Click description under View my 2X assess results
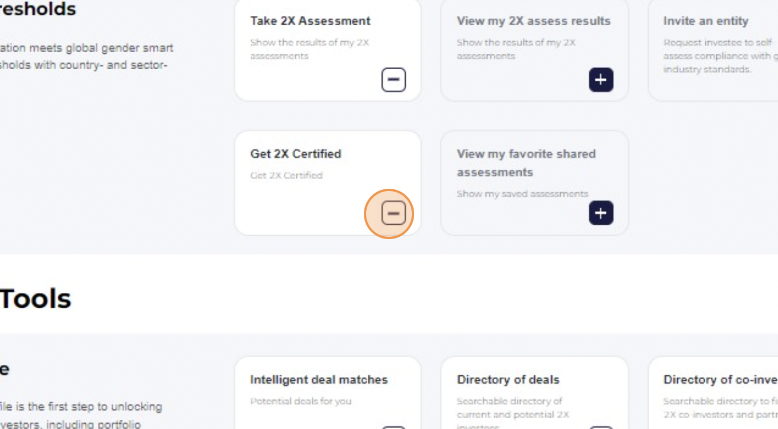The image size is (778, 429). [x=516, y=49]
